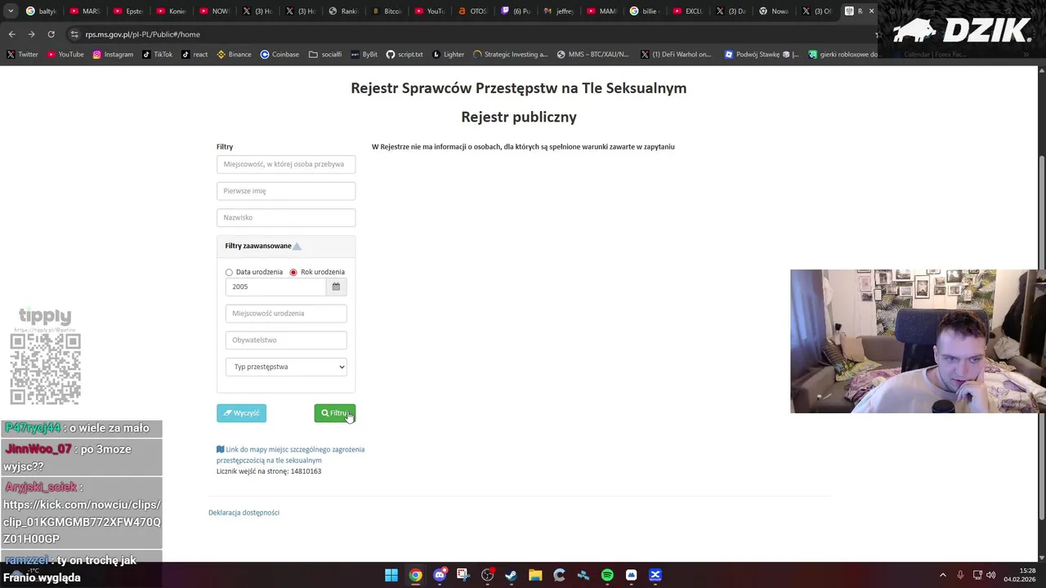Click the Miejscowość urodzenia field
Viewport: 1046px width, 588px height.
pos(286,314)
